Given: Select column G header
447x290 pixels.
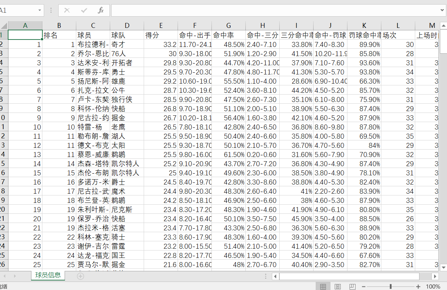Looking at the screenshot, I should 228,25.
